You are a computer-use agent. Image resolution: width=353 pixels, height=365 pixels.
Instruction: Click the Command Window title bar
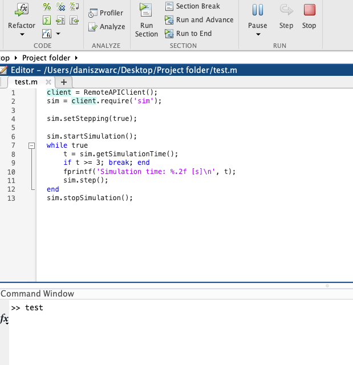pyautogui.click(x=176, y=294)
